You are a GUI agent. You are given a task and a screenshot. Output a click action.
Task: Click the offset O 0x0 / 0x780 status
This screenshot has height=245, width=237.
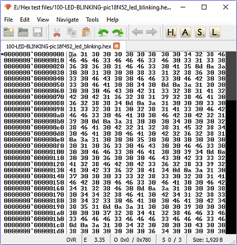133,240
